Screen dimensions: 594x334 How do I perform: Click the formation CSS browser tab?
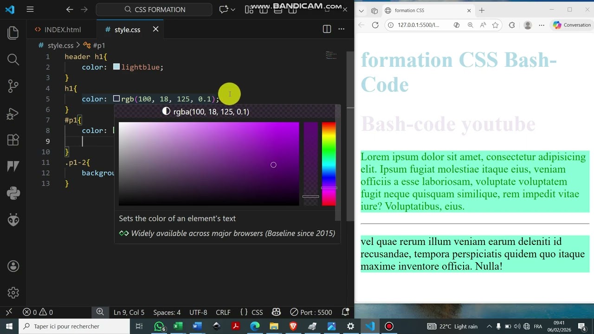[427, 10]
